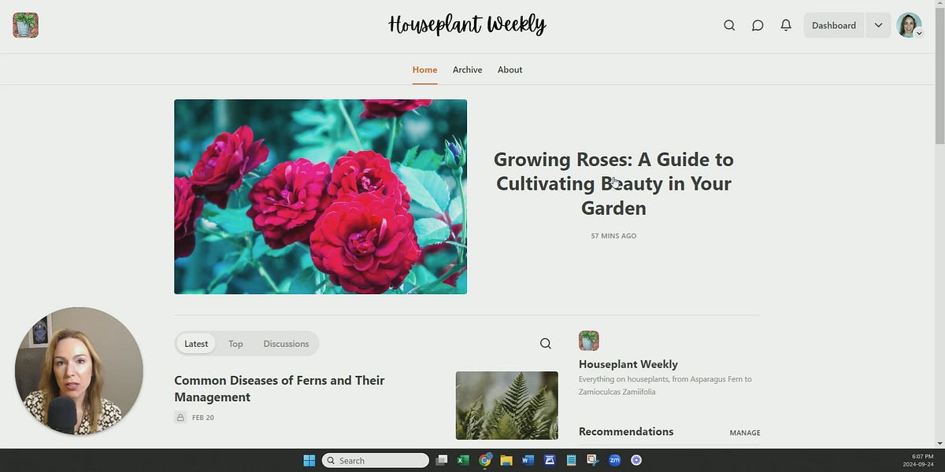Image resolution: width=945 pixels, height=472 pixels.
Task: Open the chat bubble icon
Action: (757, 24)
